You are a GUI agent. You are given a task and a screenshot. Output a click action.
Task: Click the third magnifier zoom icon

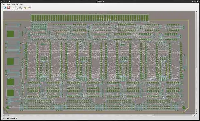[20, 8]
